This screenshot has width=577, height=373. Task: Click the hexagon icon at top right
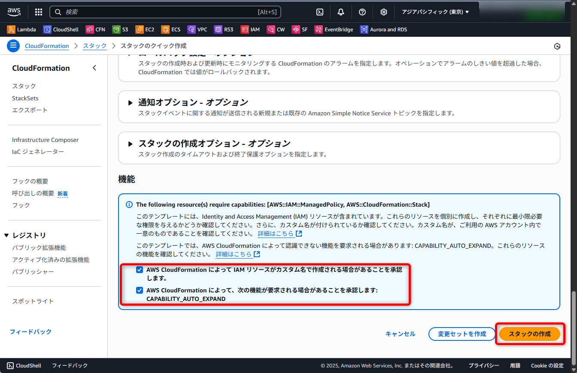557,46
